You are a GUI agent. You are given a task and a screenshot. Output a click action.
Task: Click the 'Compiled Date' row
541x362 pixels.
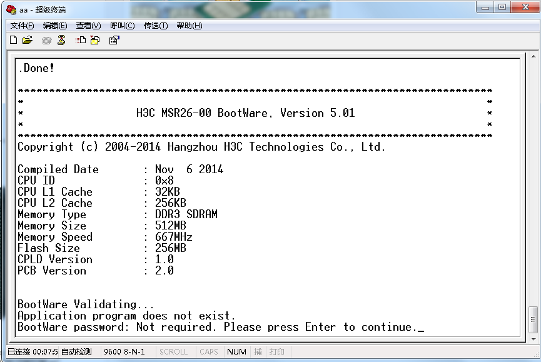pos(121,169)
